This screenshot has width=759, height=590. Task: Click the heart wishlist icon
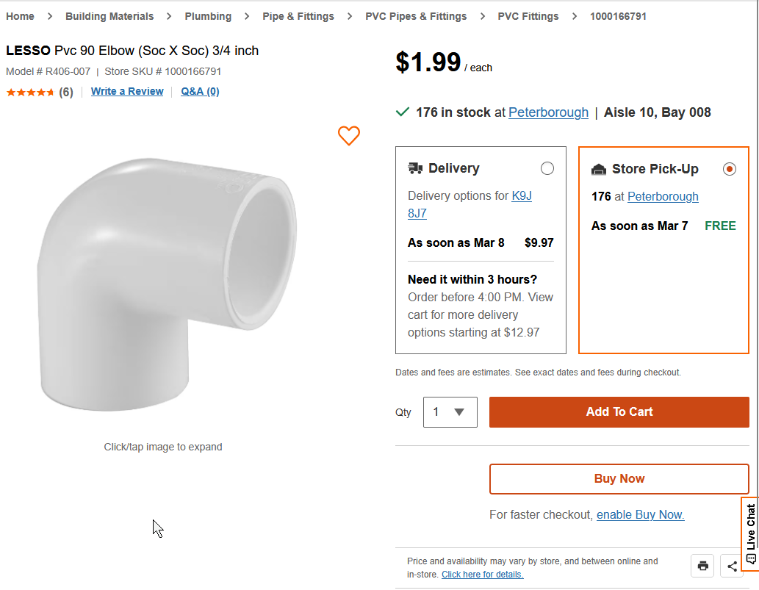pyautogui.click(x=349, y=135)
